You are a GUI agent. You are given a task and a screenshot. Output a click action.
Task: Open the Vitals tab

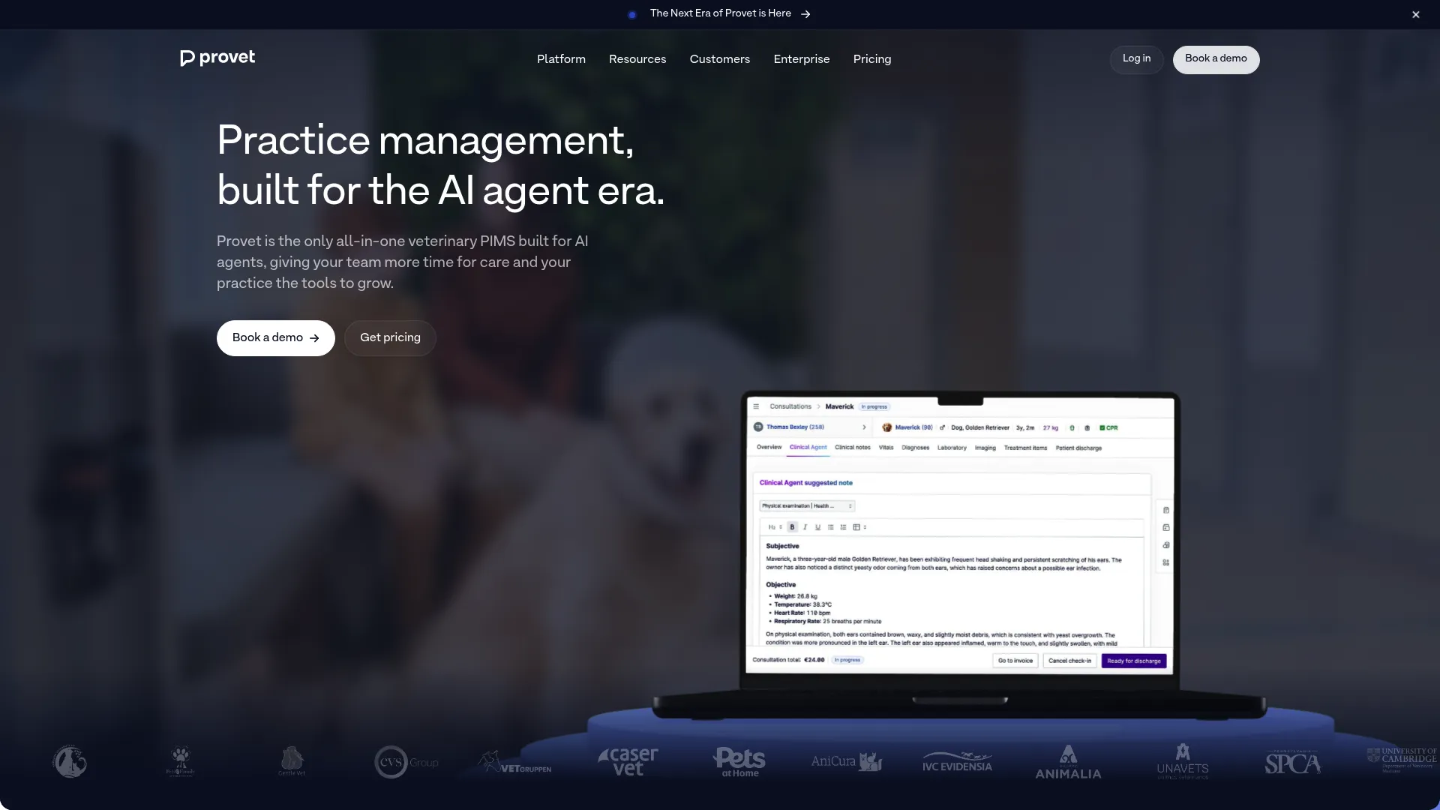886,447
